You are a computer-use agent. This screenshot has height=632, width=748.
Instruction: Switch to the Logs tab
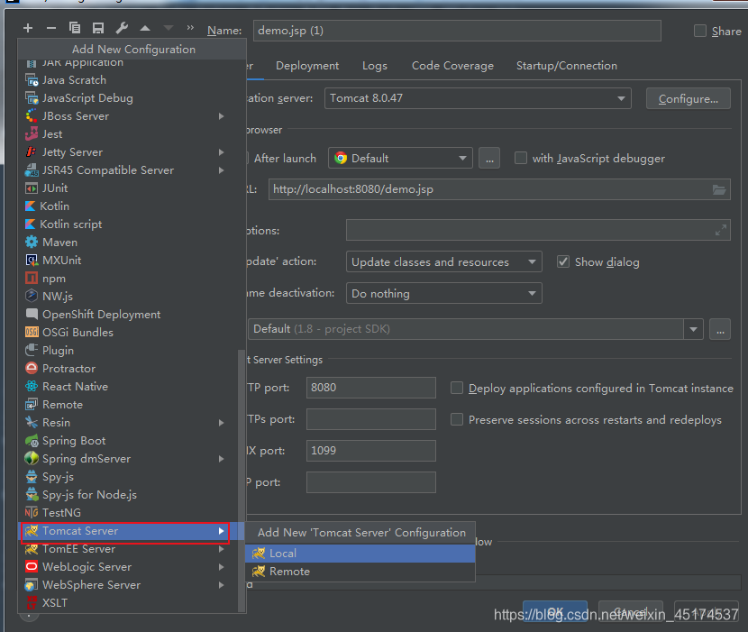click(x=375, y=66)
